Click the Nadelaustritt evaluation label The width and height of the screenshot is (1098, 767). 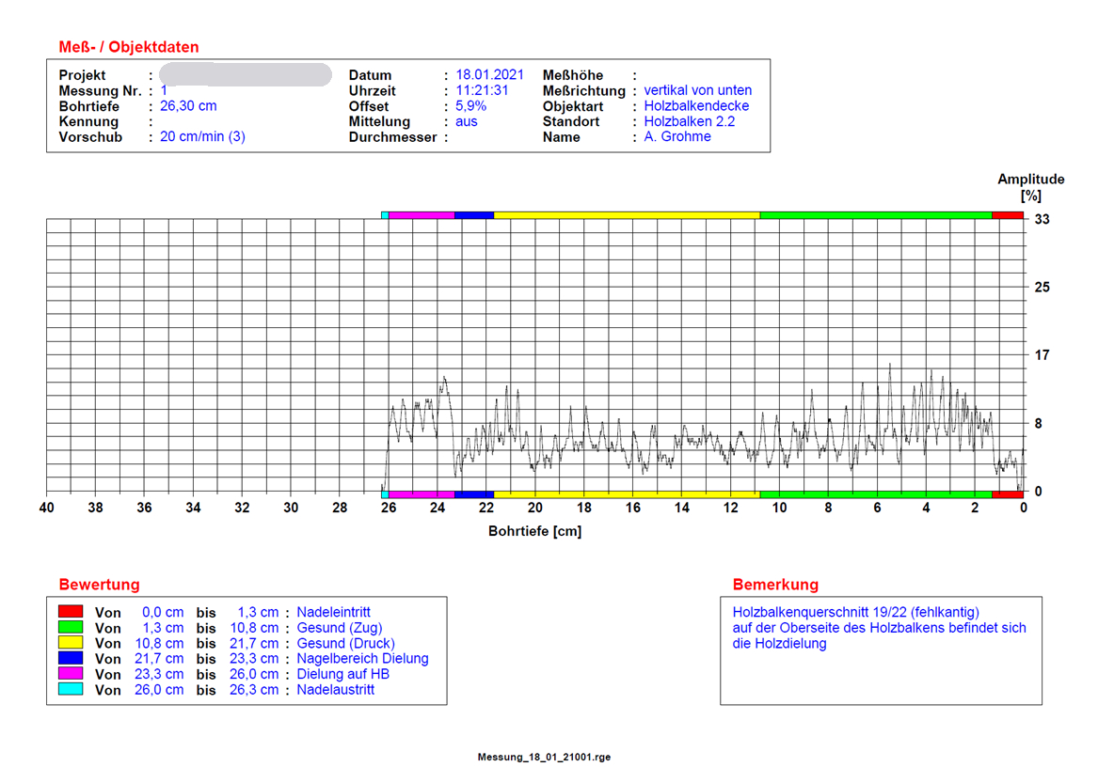tap(336, 689)
